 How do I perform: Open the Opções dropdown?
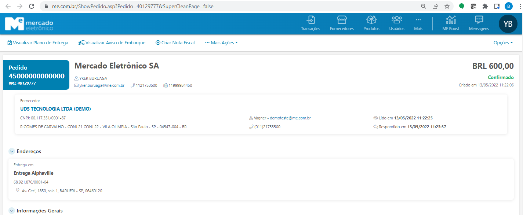pyautogui.click(x=503, y=43)
